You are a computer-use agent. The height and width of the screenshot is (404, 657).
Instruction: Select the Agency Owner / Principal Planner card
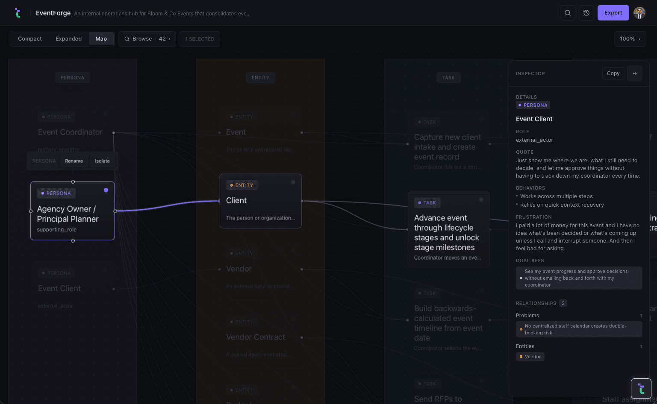73,211
